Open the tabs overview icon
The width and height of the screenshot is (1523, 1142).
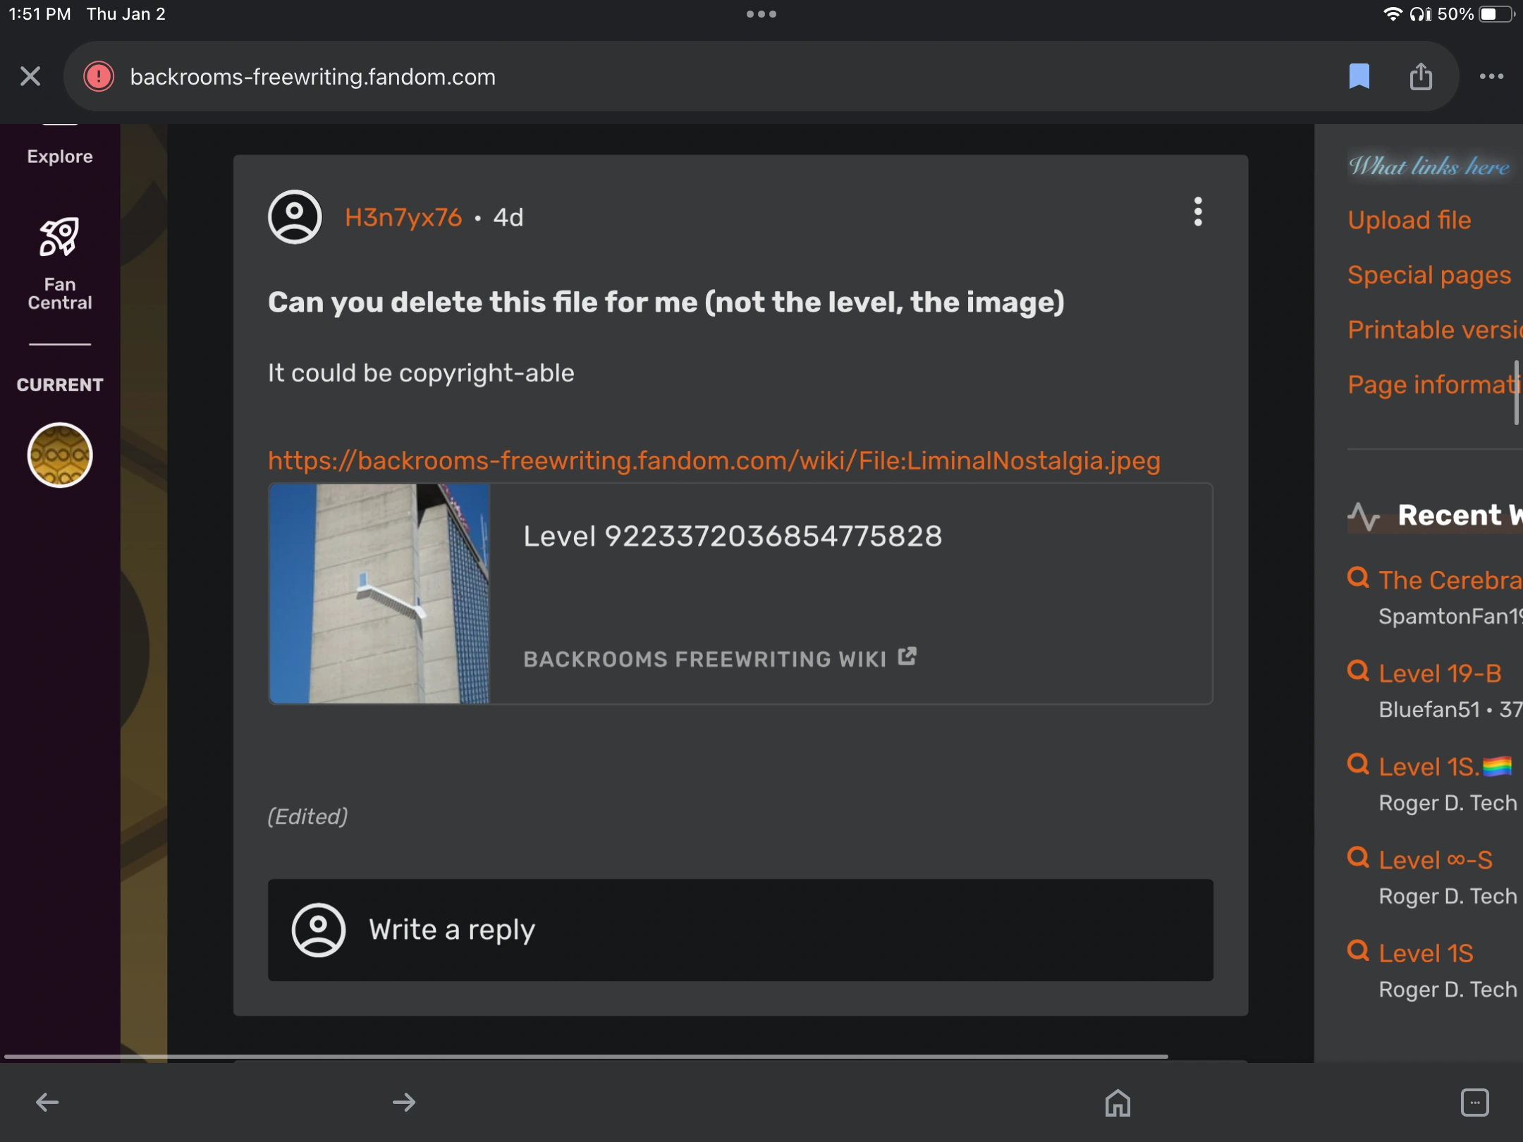1474,1103
